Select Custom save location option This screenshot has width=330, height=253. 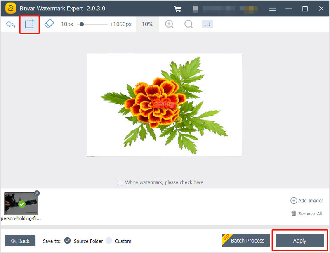[109, 240]
